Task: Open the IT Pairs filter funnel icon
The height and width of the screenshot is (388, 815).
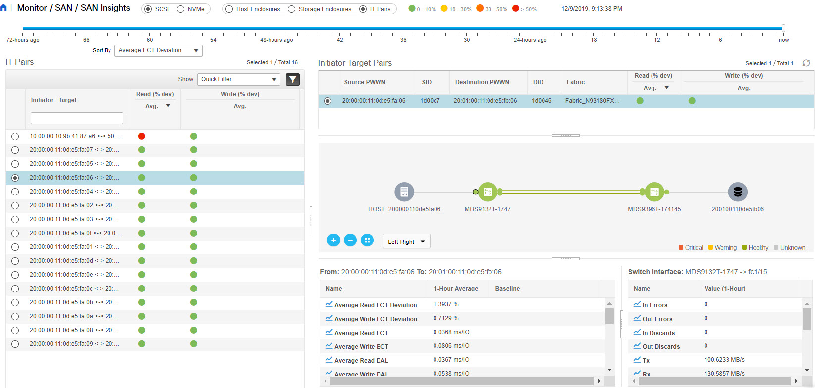Action: tap(293, 79)
